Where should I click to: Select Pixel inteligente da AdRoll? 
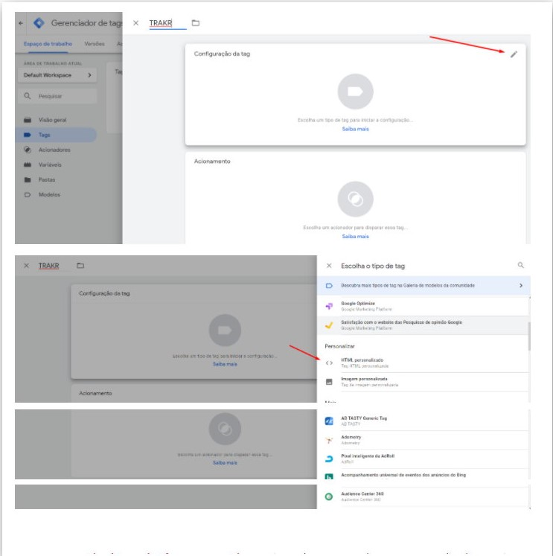(423, 458)
